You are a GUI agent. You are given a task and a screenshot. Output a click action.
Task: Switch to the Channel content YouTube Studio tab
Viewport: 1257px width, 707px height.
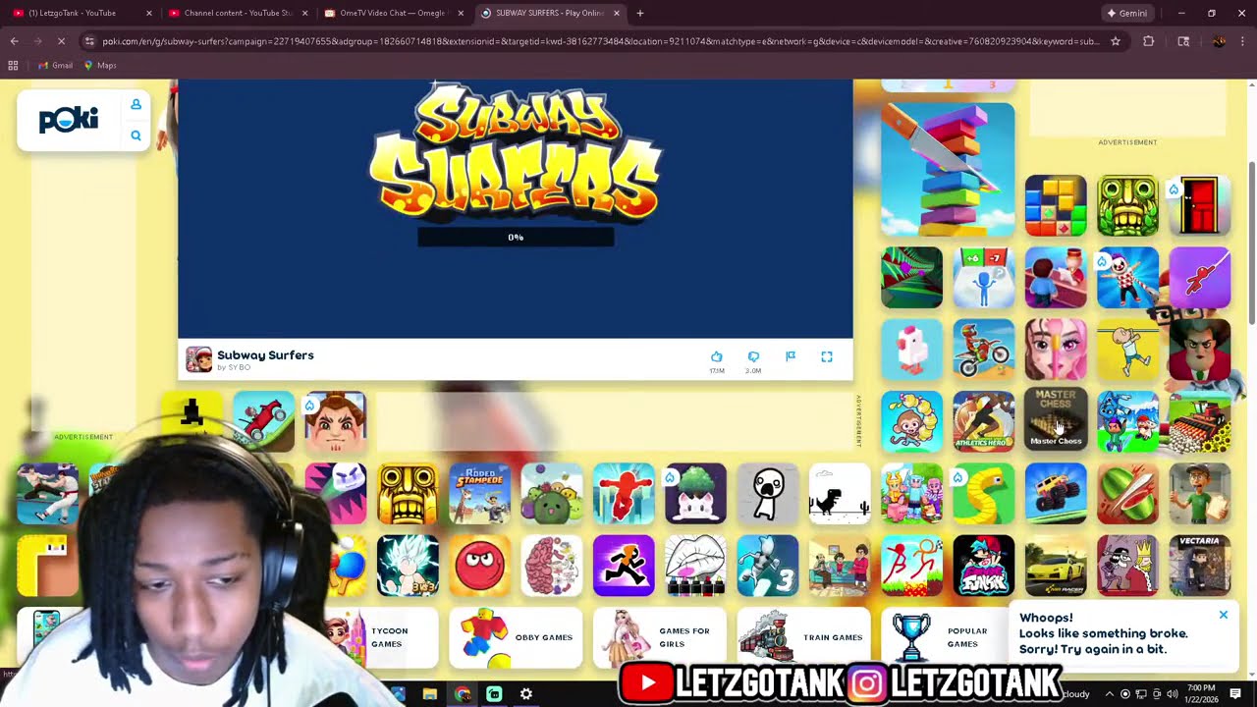pos(236,13)
